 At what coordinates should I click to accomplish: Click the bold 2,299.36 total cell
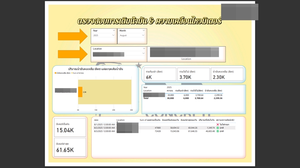(x=218, y=98)
